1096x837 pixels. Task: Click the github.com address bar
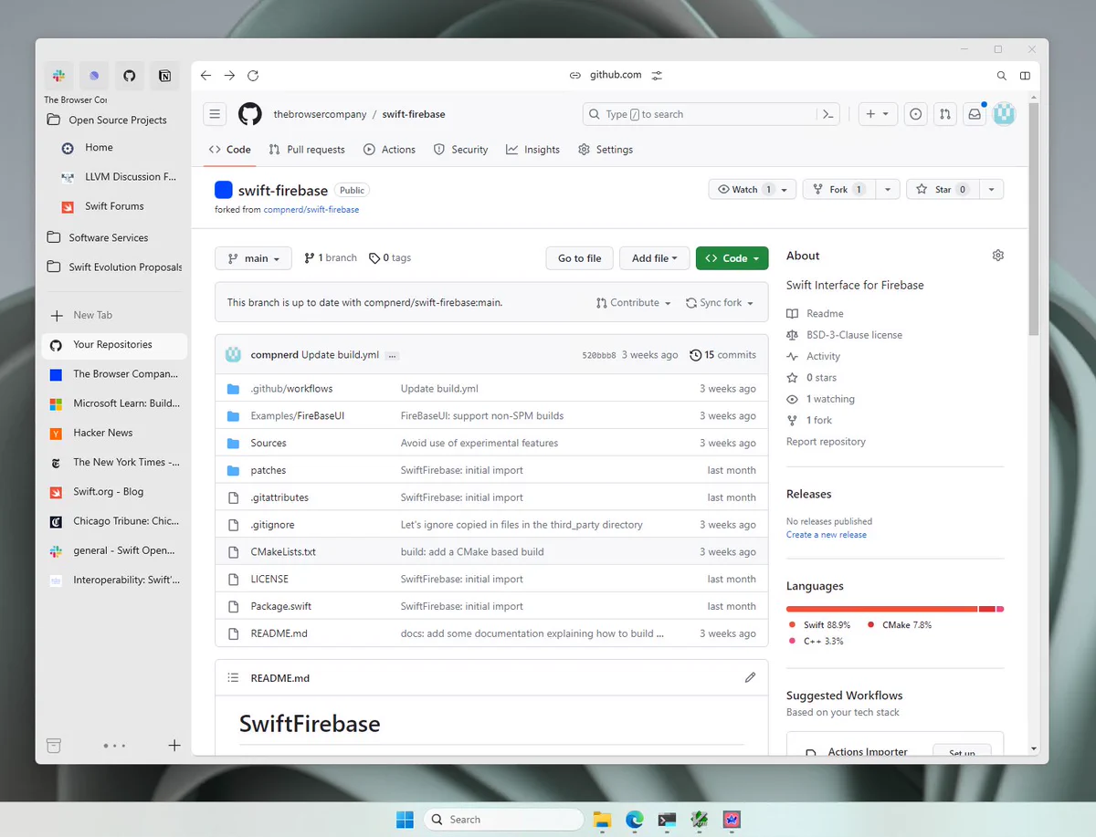point(616,75)
